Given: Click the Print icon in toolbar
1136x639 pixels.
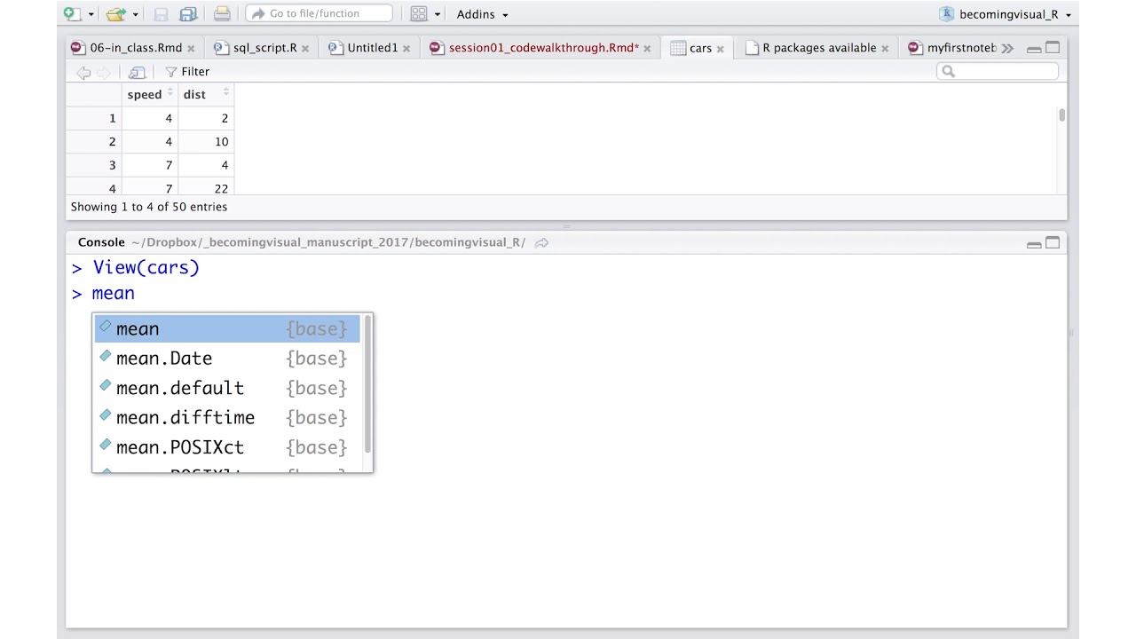Looking at the screenshot, I should 222,14.
